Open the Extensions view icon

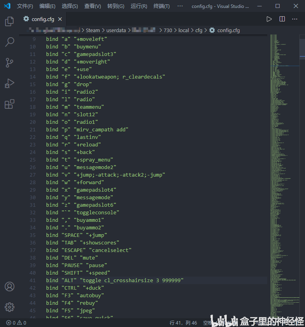coord(10,104)
